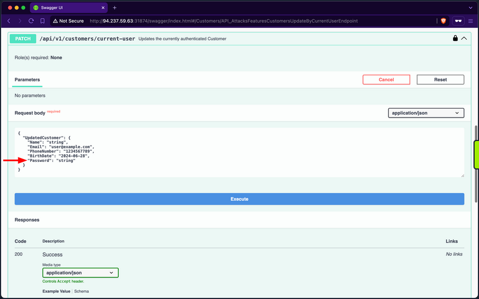The height and width of the screenshot is (299, 479).
Task: Open the request body content type dropdown
Action: (426, 113)
